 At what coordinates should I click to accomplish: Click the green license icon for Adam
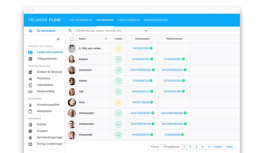click(x=118, y=81)
